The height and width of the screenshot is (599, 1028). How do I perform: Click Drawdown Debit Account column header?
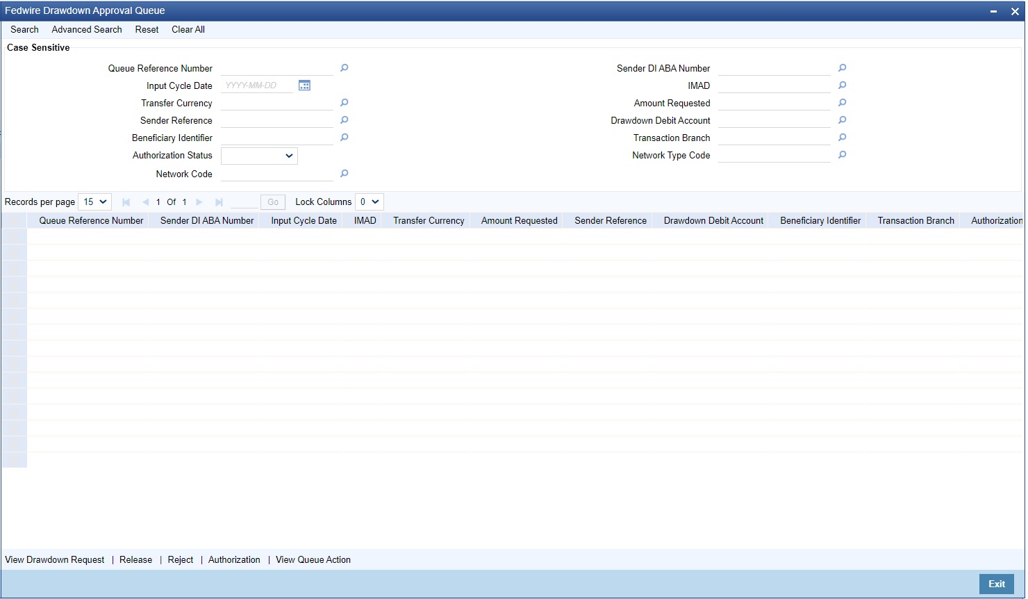point(713,220)
